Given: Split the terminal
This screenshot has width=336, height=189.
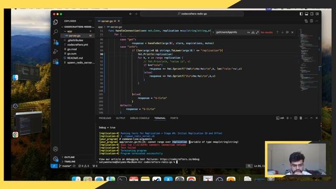Looking at the screenshot, I should [x=296, y=118].
